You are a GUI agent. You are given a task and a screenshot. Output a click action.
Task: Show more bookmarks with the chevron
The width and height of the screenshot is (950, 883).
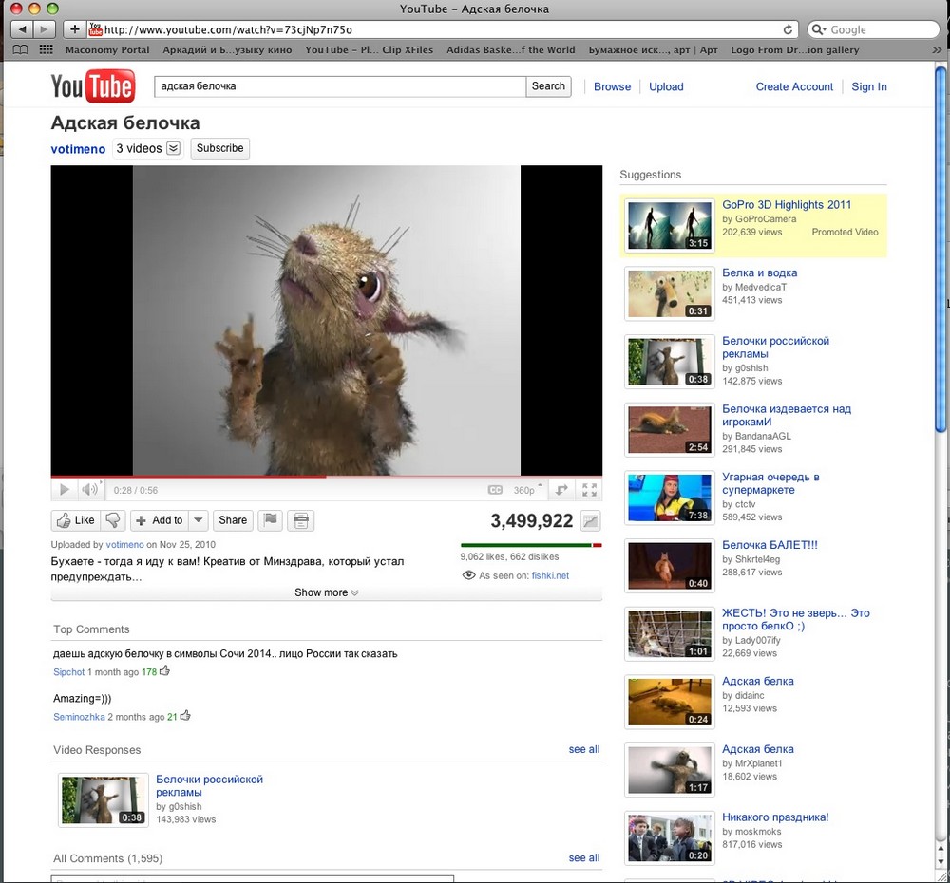click(x=937, y=49)
